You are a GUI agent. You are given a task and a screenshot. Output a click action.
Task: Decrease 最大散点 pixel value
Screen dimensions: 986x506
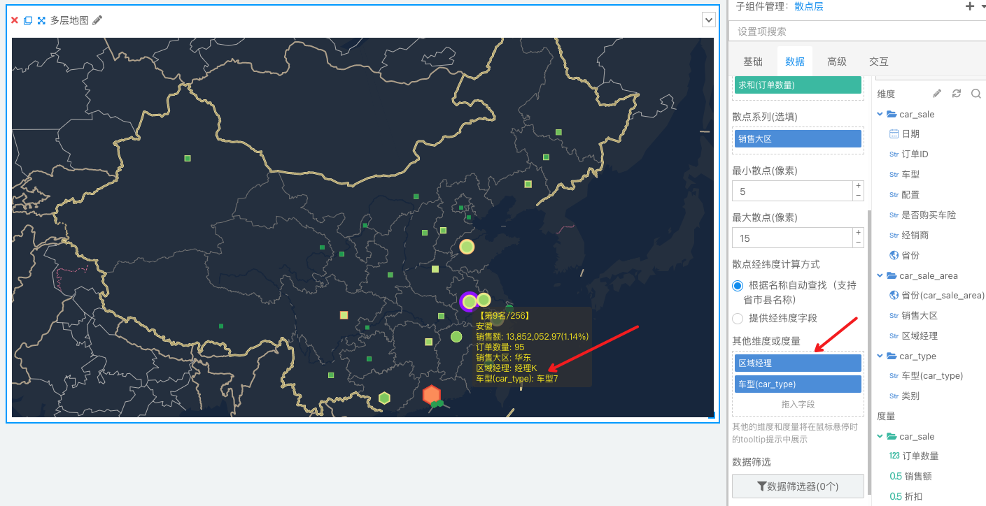pos(858,243)
